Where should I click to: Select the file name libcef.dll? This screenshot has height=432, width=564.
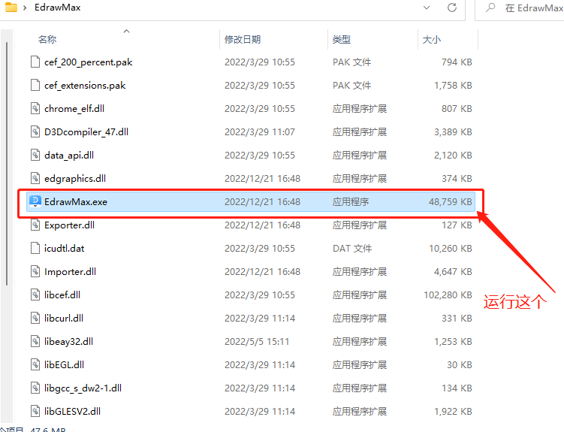point(62,295)
